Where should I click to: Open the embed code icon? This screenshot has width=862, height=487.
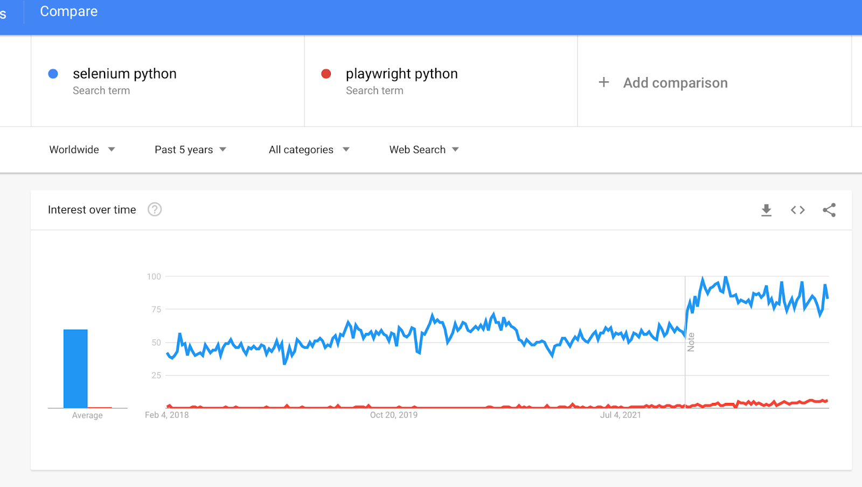click(798, 210)
